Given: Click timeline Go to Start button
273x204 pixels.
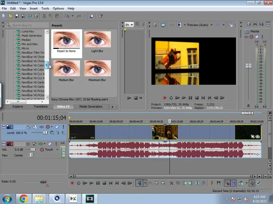Looking at the screenshot, I should [x=111, y=183].
